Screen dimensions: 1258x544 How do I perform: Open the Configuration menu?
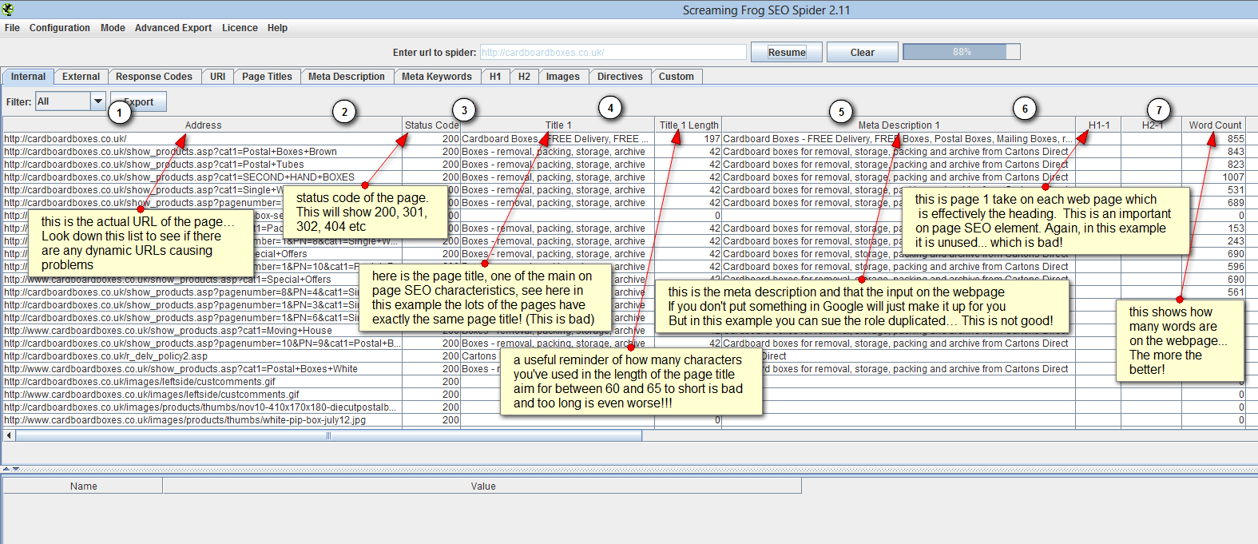60,28
